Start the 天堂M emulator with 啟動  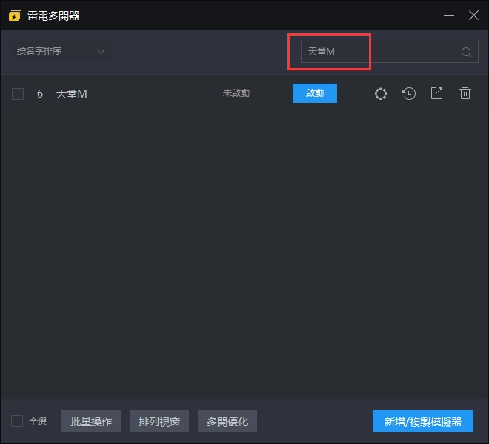315,93
